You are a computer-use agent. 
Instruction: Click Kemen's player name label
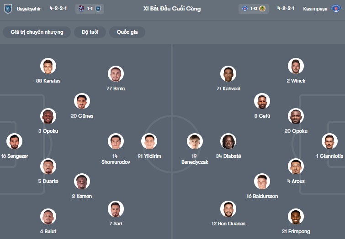(x=82, y=196)
